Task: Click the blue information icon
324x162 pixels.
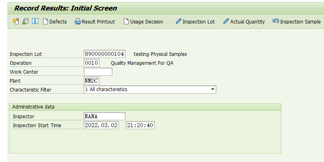Action: (35, 21)
